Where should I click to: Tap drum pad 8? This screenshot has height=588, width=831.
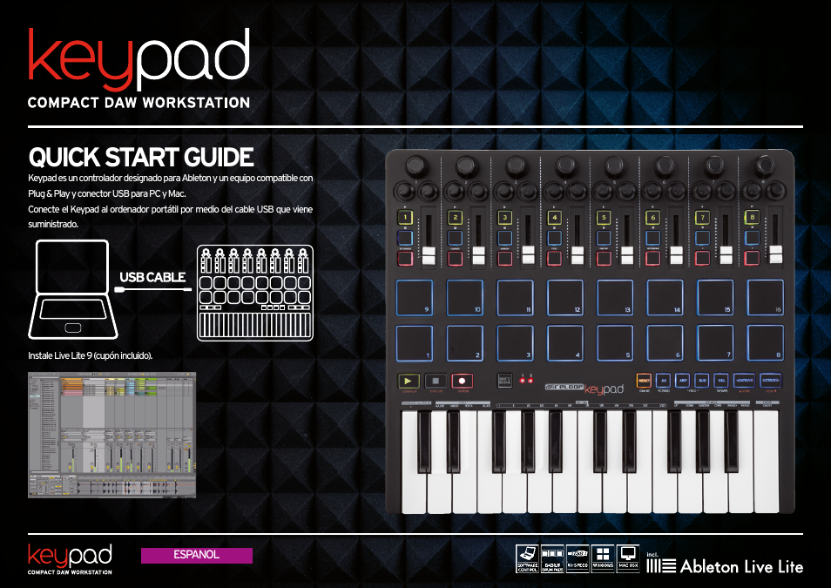coord(766,343)
